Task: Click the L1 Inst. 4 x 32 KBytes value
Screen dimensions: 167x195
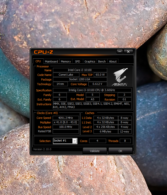Action: point(106,122)
